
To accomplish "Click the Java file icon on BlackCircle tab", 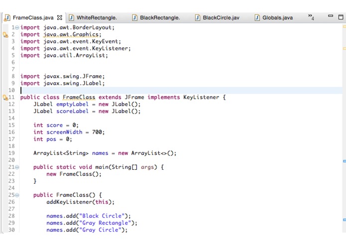I will 198,17.
